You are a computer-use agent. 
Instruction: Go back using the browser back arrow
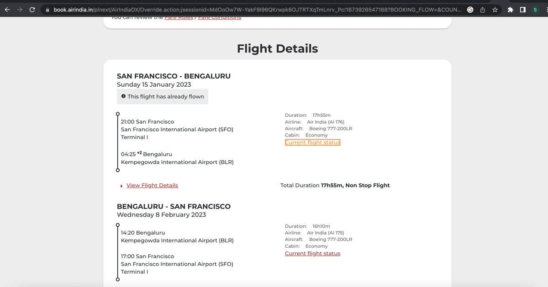pos(7,10)
